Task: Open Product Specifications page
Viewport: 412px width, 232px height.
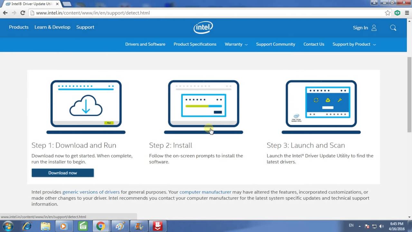Action: click(195, 44)
